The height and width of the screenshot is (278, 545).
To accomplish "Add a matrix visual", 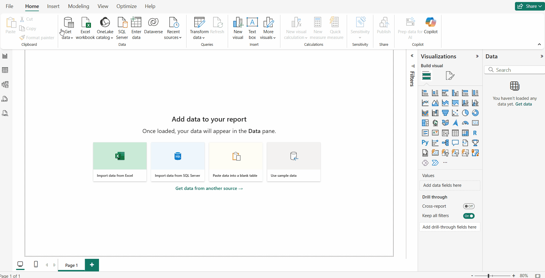I will [466, 133].
